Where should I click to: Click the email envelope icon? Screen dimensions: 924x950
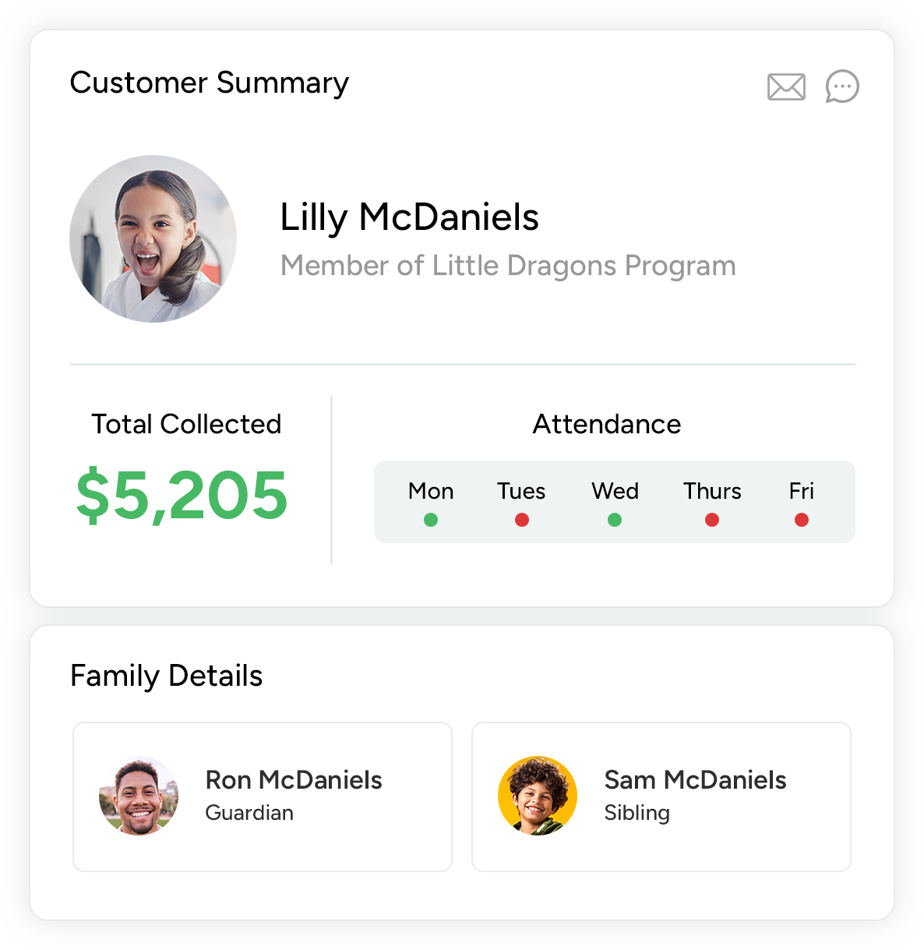[786, 87]
